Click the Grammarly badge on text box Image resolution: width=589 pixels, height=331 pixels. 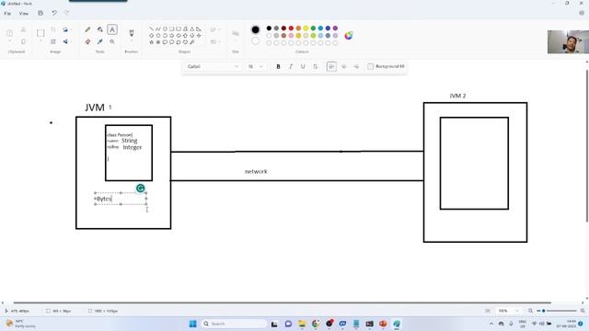[141, 188]
